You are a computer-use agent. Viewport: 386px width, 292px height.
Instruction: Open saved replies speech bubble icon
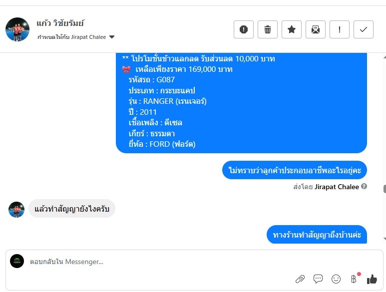[x=318, y=279]
